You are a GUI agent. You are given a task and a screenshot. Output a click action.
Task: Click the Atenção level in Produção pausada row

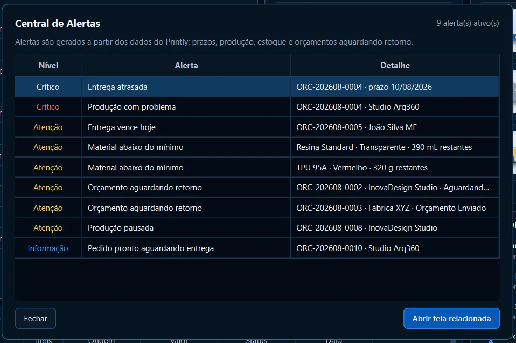[48, 228]
